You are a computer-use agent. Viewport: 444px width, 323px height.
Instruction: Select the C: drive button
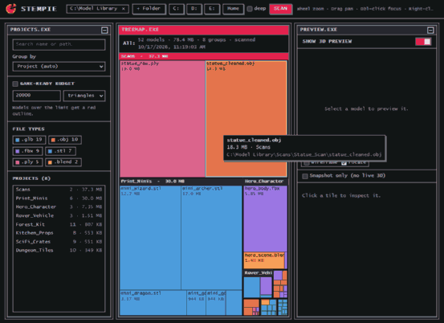176,9
